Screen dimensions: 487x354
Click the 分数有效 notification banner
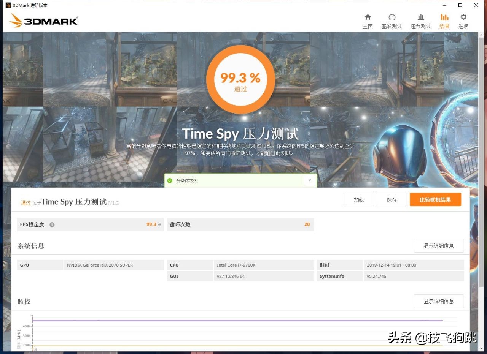[236, 181]
